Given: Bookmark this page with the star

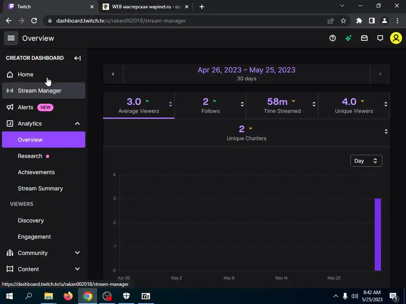Looking at the screenshot, I should click(343, 21).
